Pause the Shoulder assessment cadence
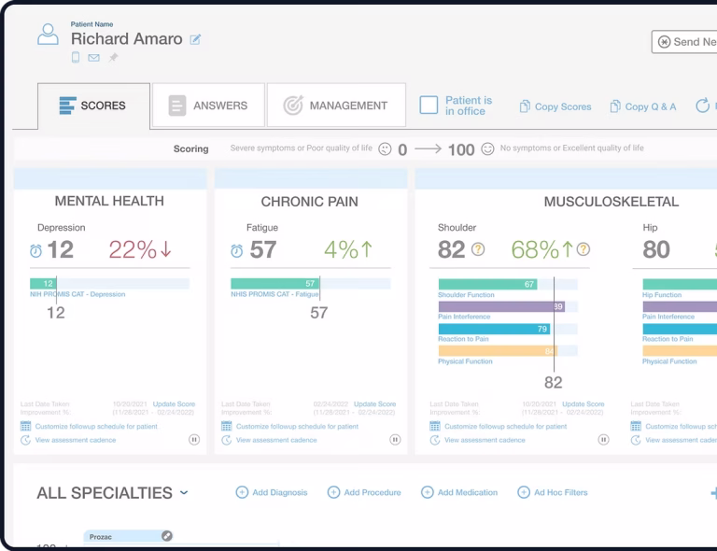Image resolution: width=717 pixels, height=551 pixels. [603, 440]
